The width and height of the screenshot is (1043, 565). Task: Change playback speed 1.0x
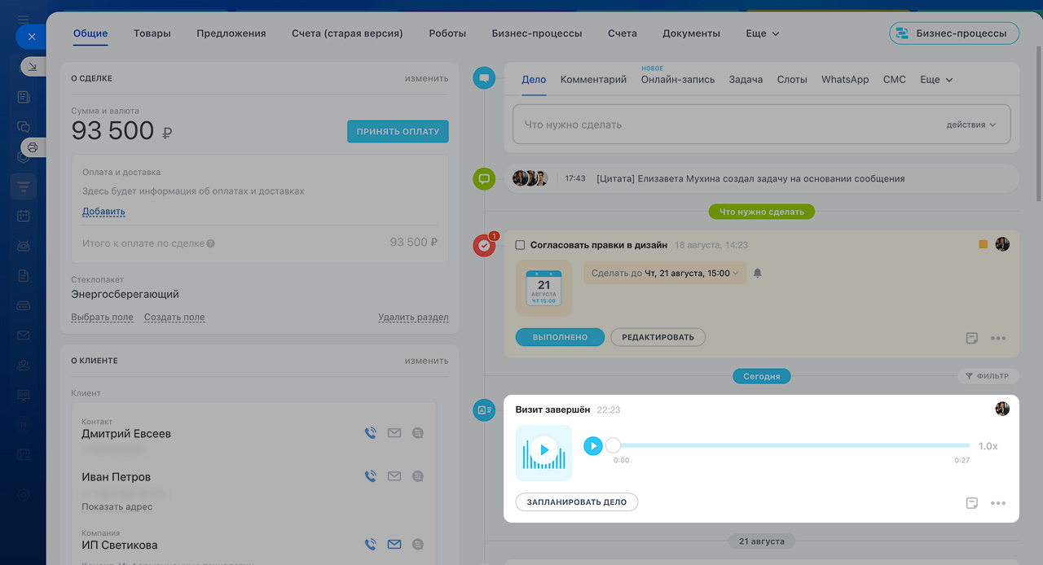(x=988, y=446)
